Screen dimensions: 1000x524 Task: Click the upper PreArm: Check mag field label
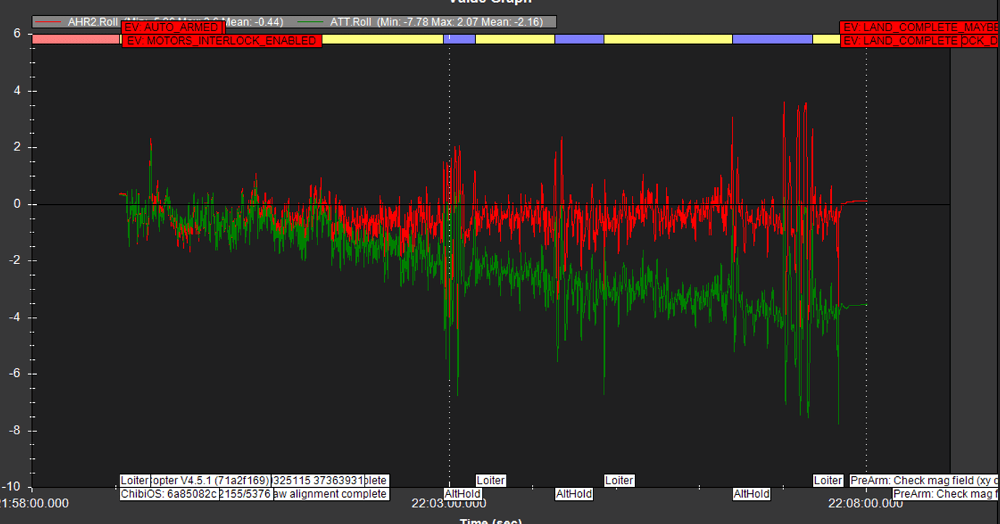coord(924,481)
